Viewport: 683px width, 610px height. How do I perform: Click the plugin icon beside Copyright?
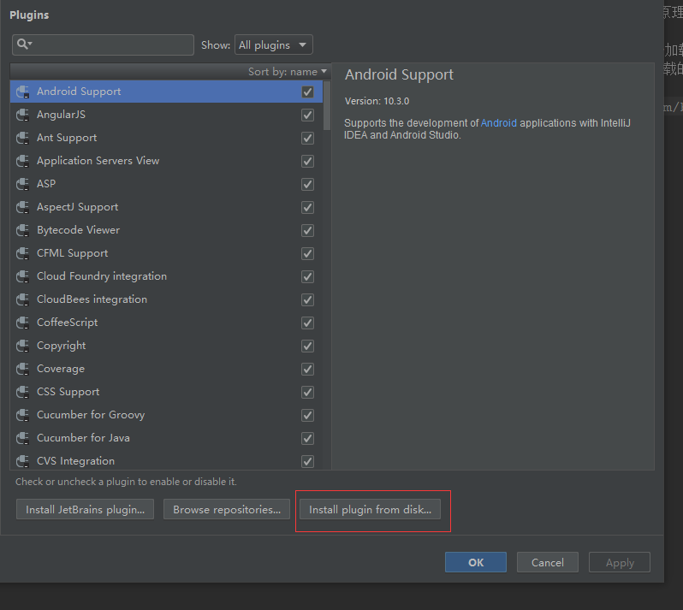click(x=22, y=346)
